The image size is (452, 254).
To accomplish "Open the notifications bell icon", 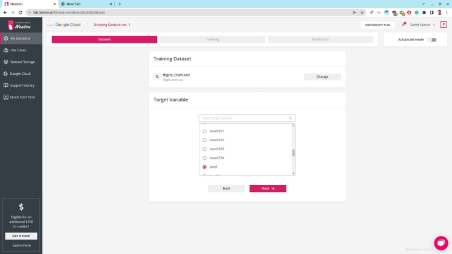I will [x=404, y=25].
